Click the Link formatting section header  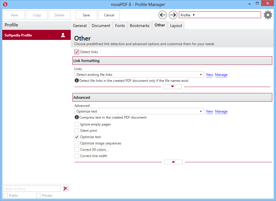[172, 61]
